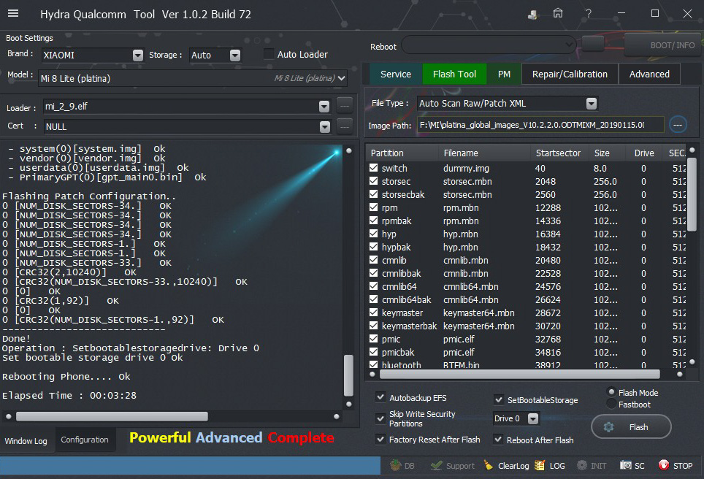
Task: Uncheck the storsec partition row
Action: click(x=374, y=181)
